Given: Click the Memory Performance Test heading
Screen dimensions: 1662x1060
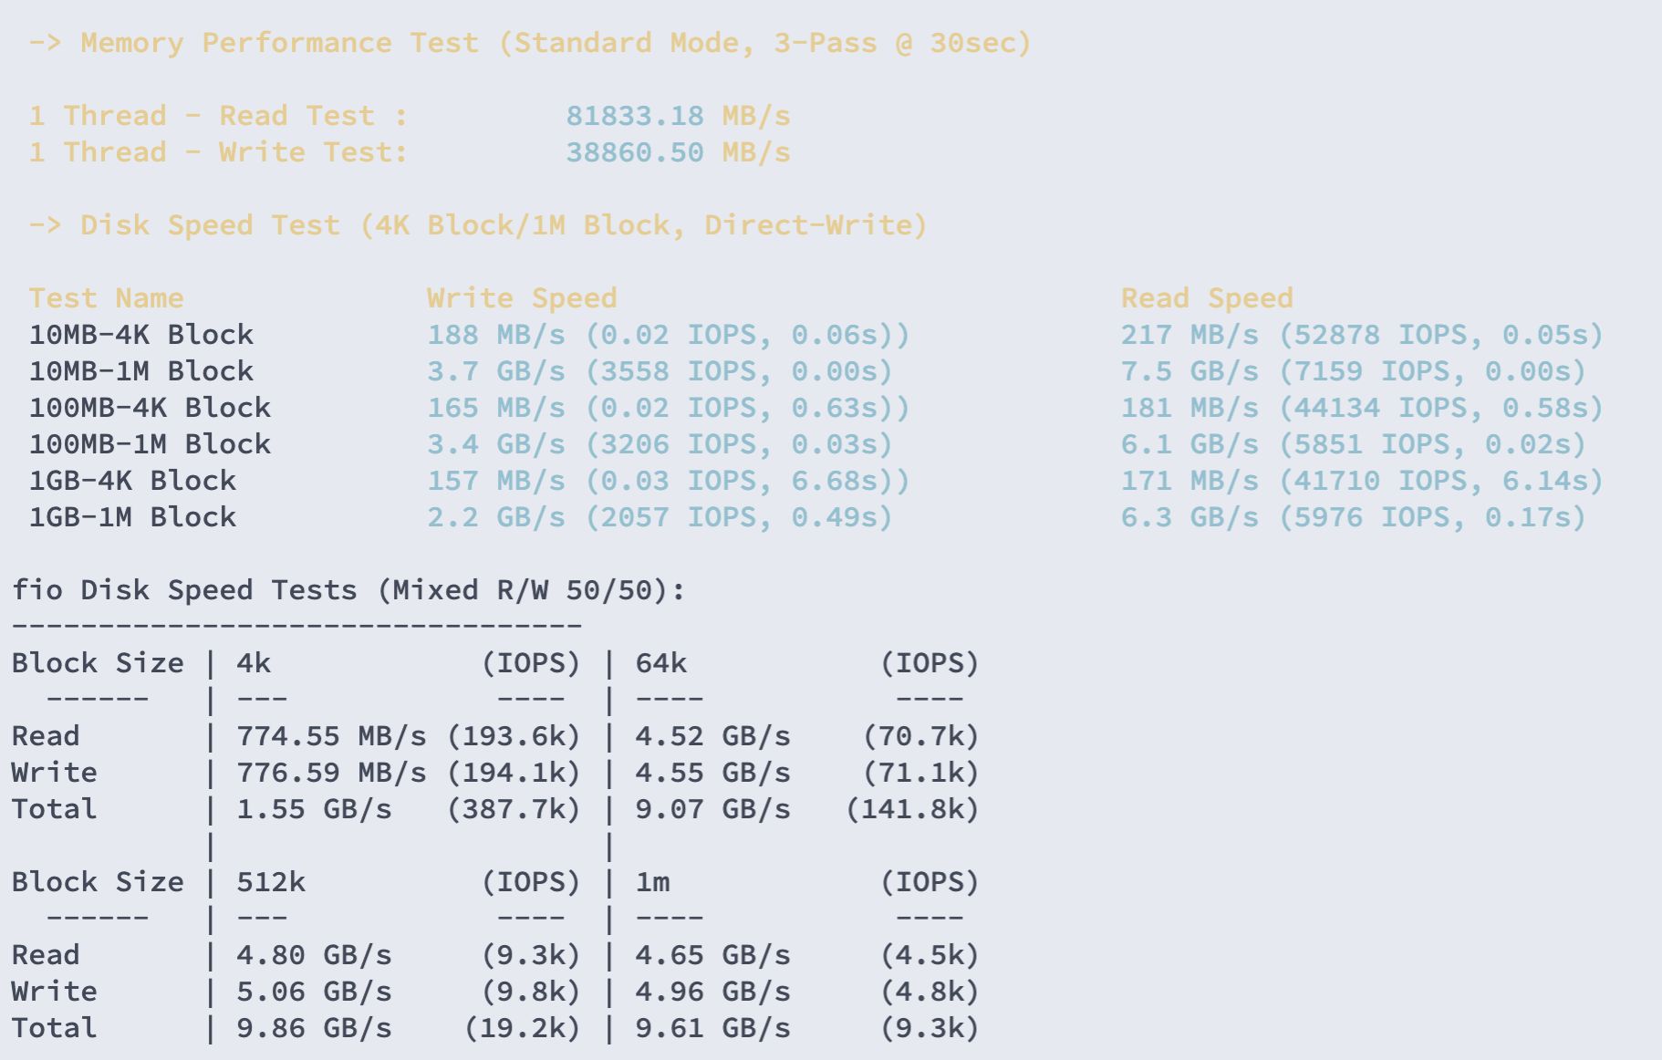Looking at the screenshot, I should [x=530, y=43].
